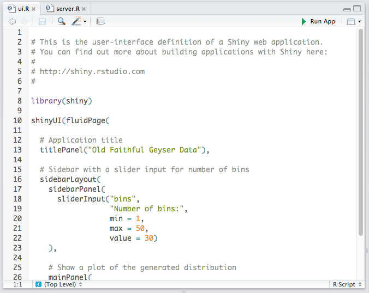This screenshot has height=293, width=369.
Task: Click the first comment line about user-interface definition
Action: pyautogui.click(x=177, y=42)
